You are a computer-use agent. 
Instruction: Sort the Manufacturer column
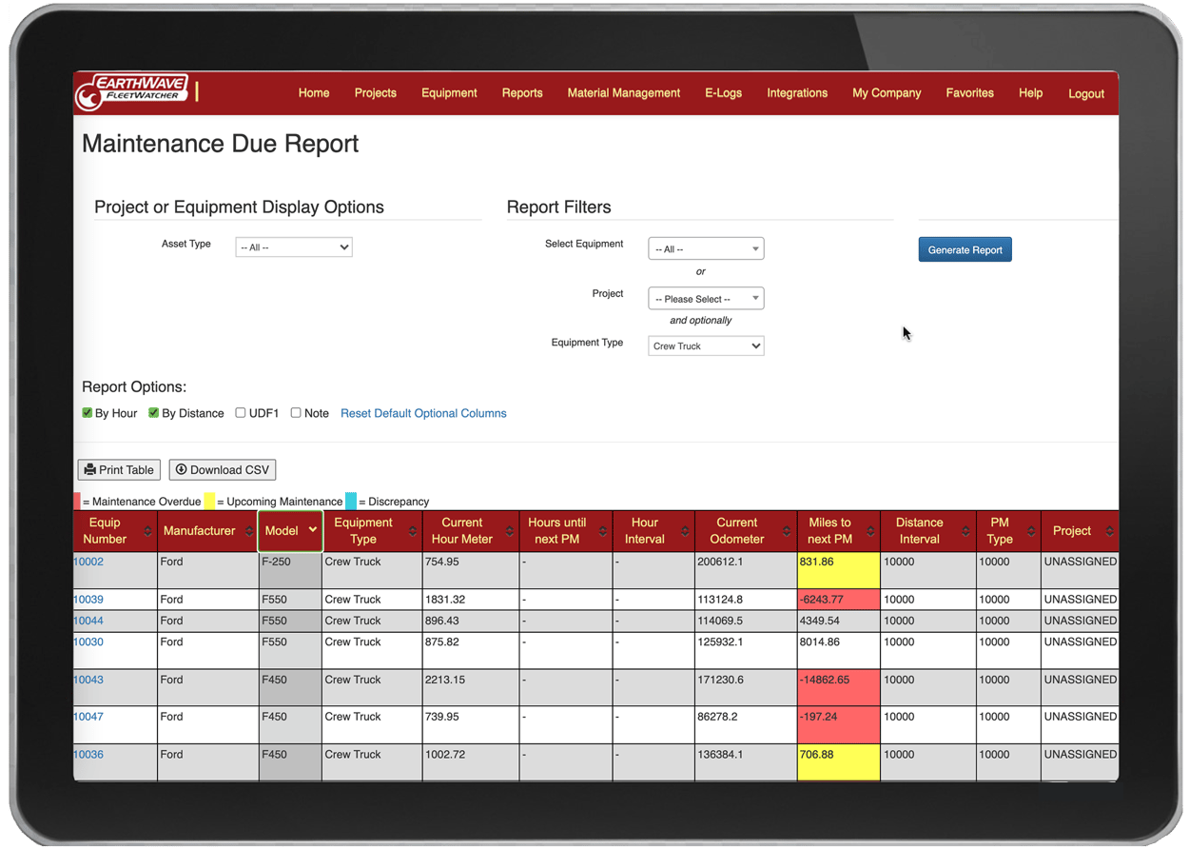(249, 531)
